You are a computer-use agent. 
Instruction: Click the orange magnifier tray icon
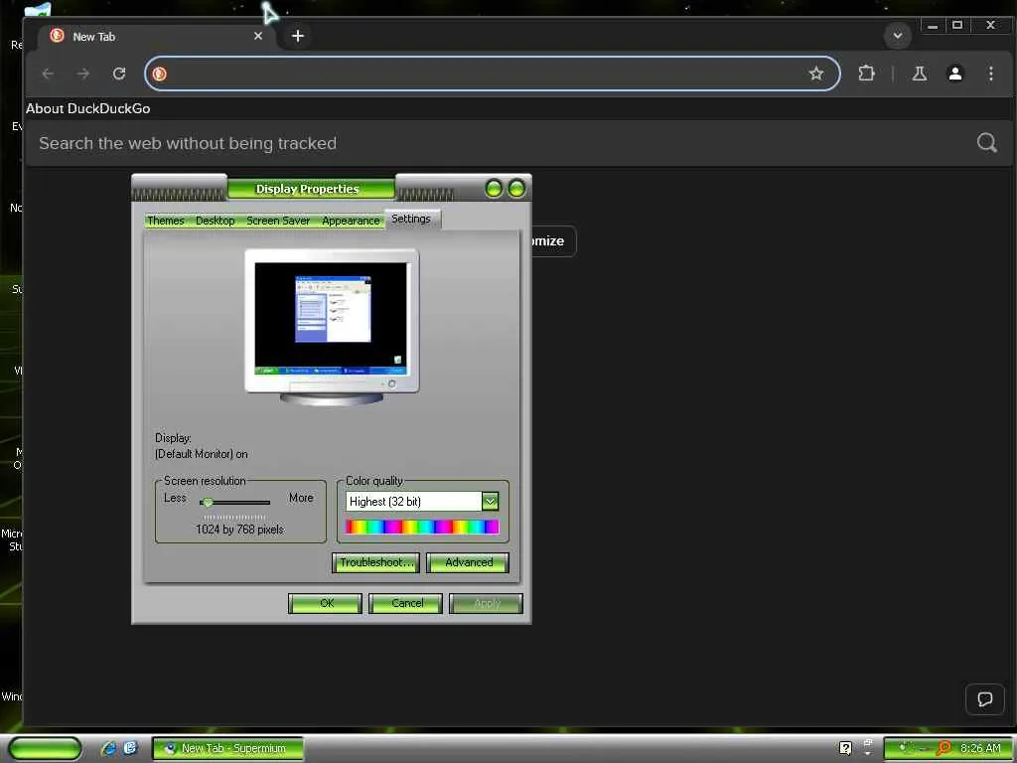click(944, 749)
